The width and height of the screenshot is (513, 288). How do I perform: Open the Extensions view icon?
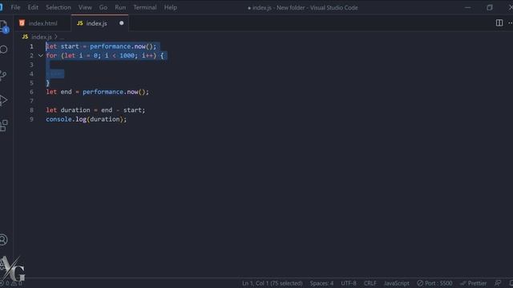coord(4,126)
